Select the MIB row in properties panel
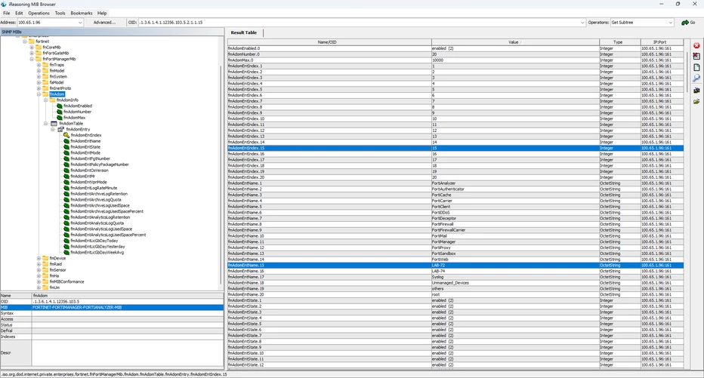Screen dimensions: 704x378 point(112,307)
